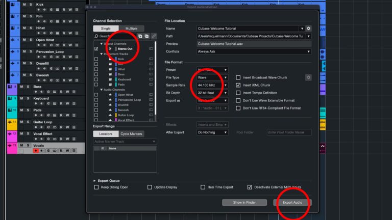Open the File Type dropdown set to Wave

point(212,77)
